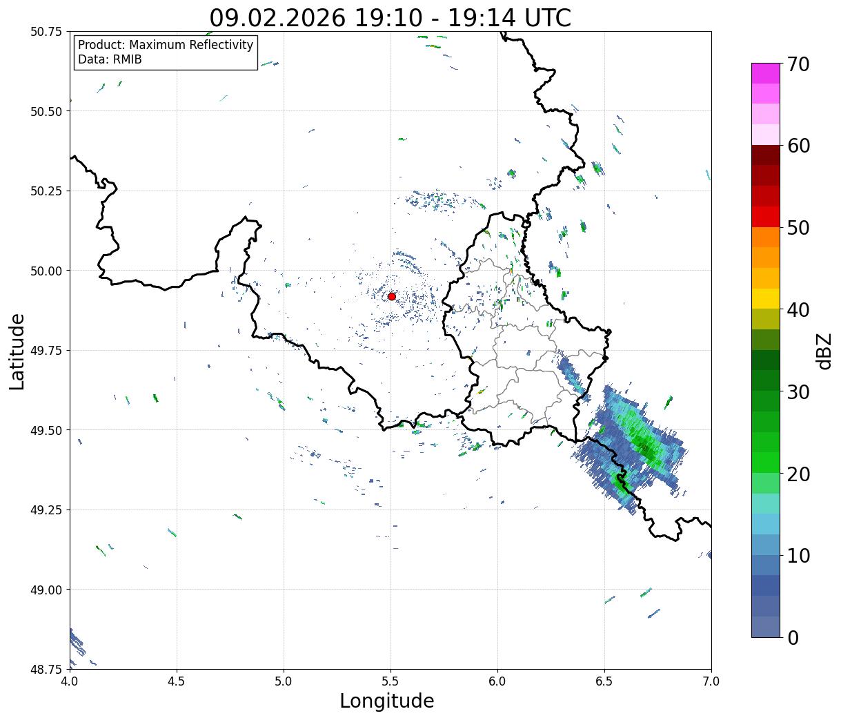Click colorbar tick label 20
Viewport: 841px width, 718px height.
coord(798,474)
